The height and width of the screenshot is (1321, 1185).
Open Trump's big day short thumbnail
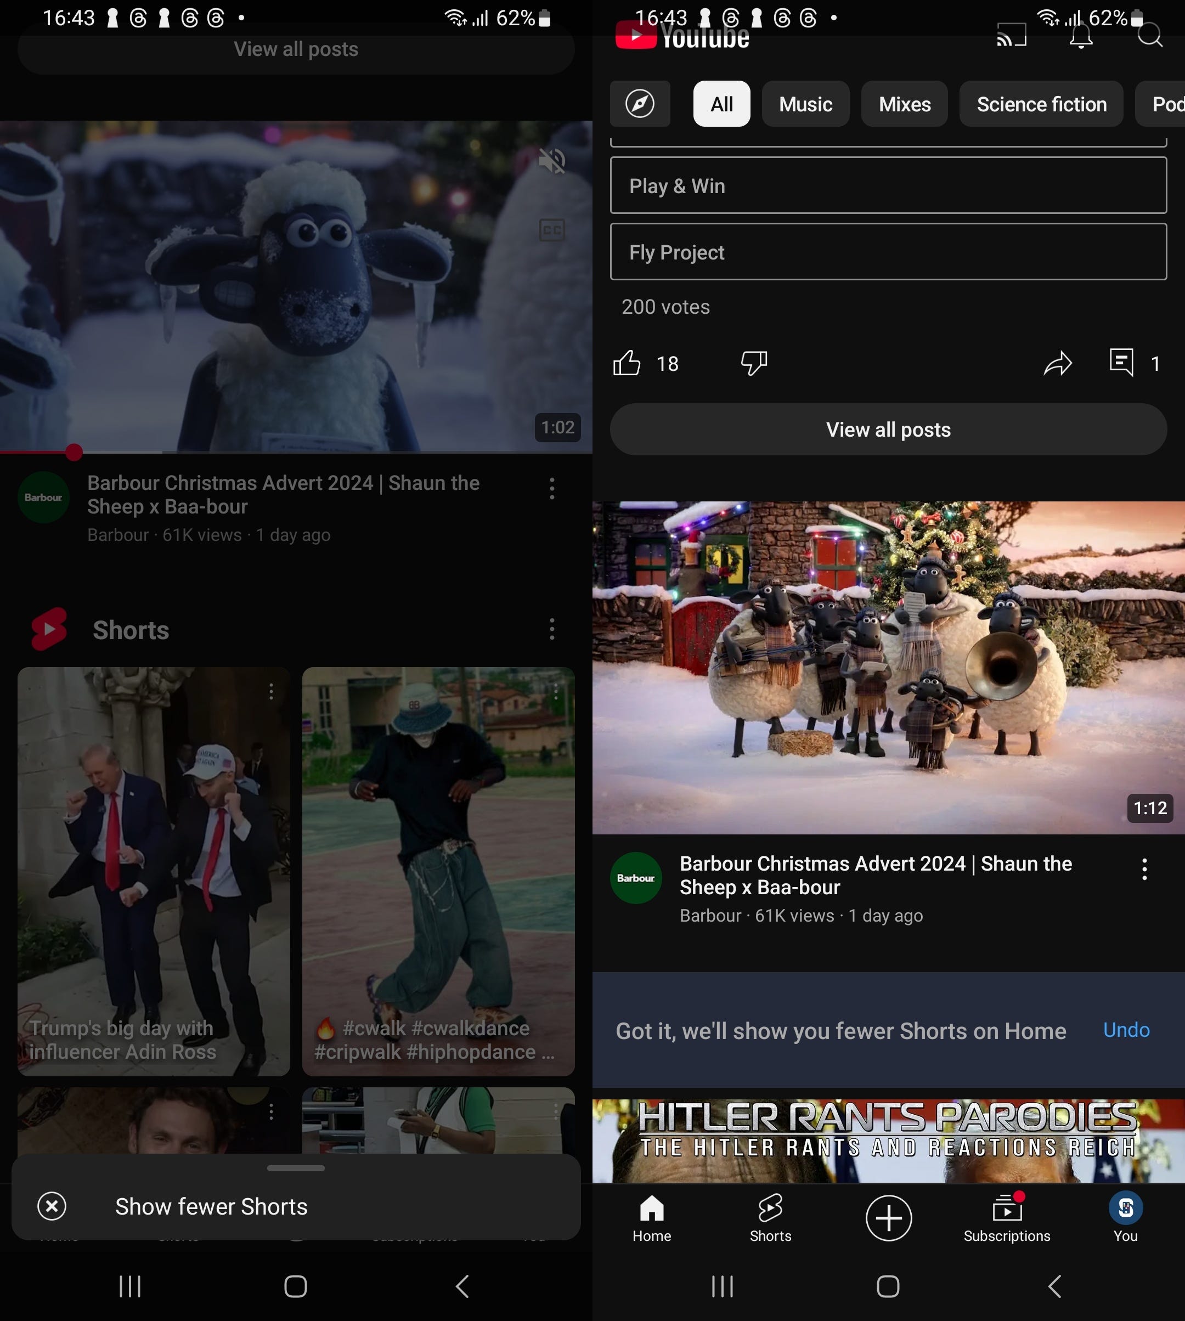pos(154,871)
